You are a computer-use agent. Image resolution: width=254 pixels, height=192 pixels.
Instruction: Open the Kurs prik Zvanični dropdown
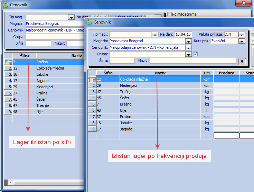[x=242, y=41]
